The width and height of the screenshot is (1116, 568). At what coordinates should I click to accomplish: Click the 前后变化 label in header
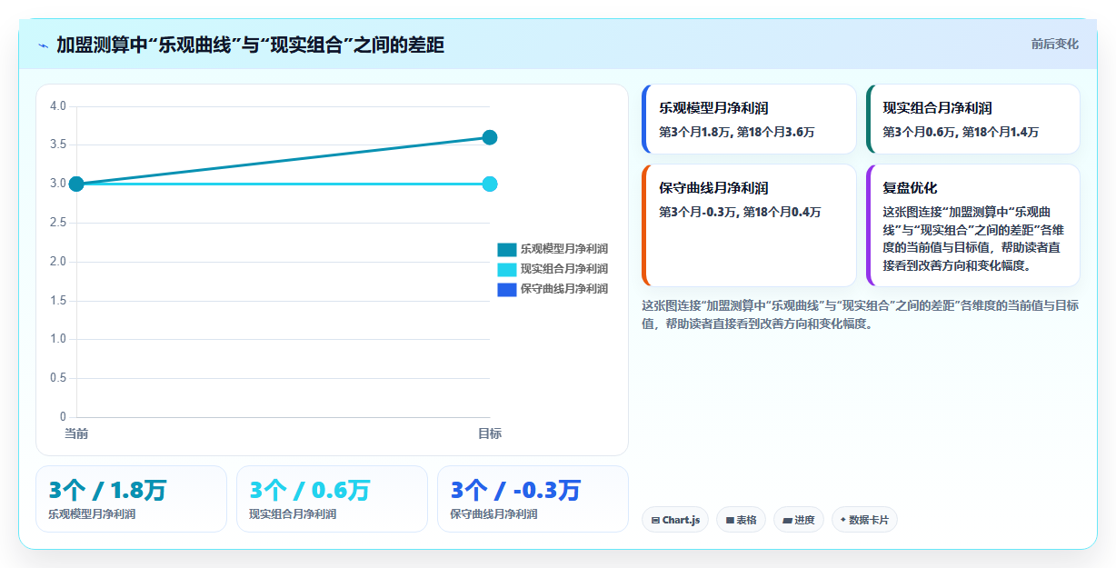tap(1054, 44)
